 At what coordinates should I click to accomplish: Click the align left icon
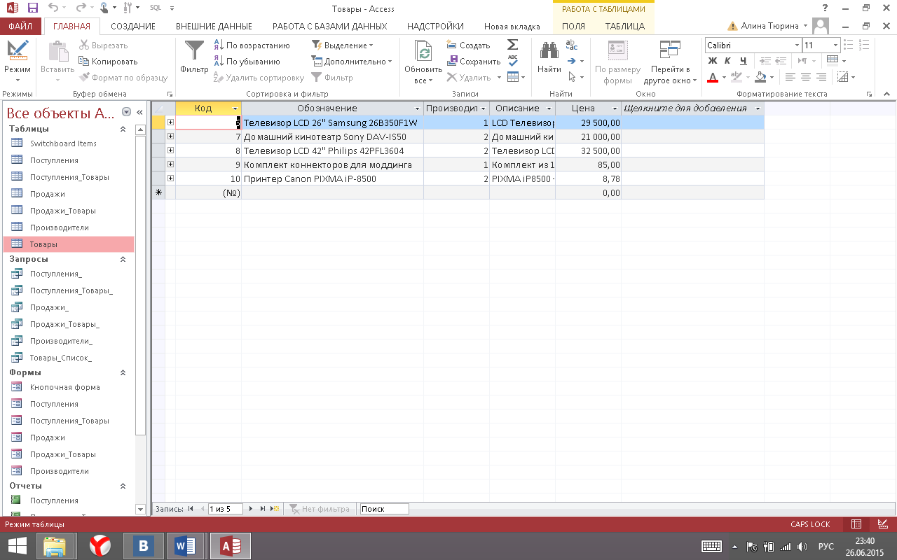(790, 77)
